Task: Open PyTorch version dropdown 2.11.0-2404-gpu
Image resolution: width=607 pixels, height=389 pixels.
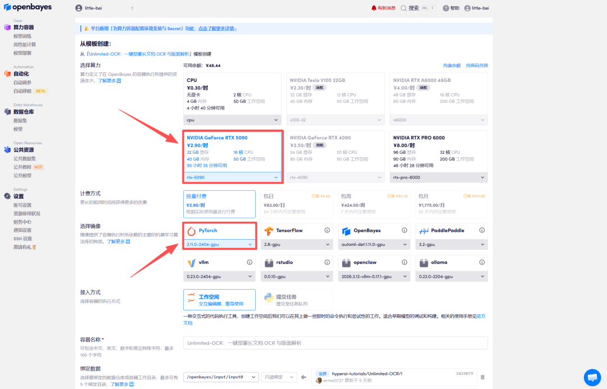Action: [x=219, y=244]
